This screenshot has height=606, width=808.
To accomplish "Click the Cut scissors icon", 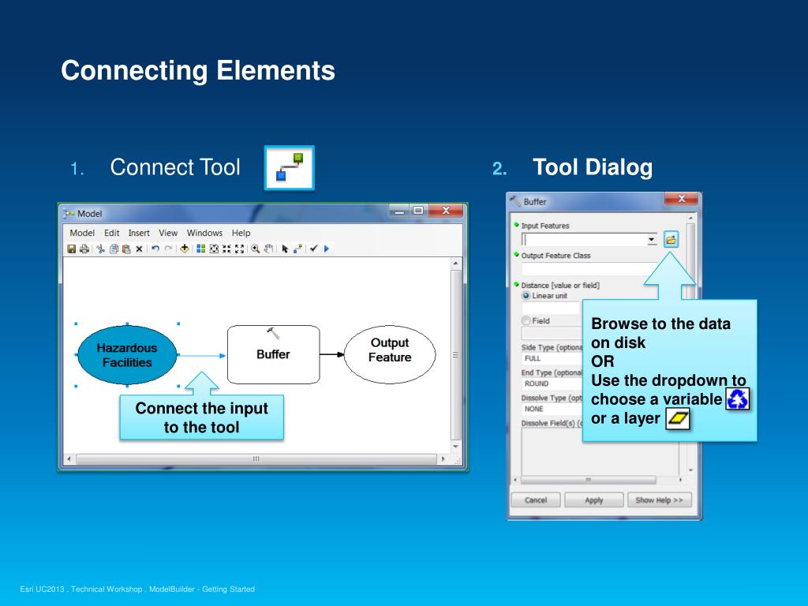I will (100, 249).
